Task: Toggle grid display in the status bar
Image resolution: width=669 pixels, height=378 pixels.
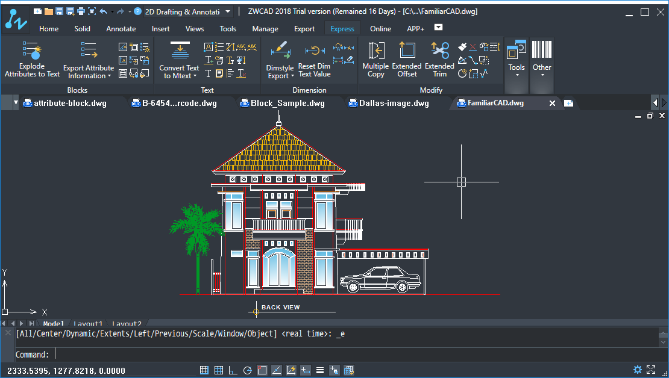Action: pos(219,370)
